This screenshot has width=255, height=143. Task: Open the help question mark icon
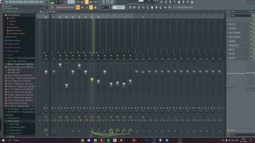[x=175, y=2]
